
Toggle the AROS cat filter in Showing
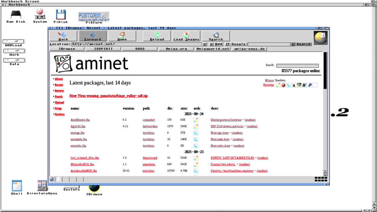click(x=294, y=85)
